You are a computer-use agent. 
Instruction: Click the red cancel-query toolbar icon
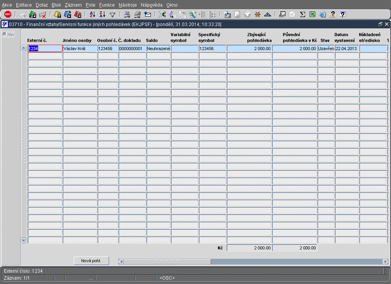[78, 15]
